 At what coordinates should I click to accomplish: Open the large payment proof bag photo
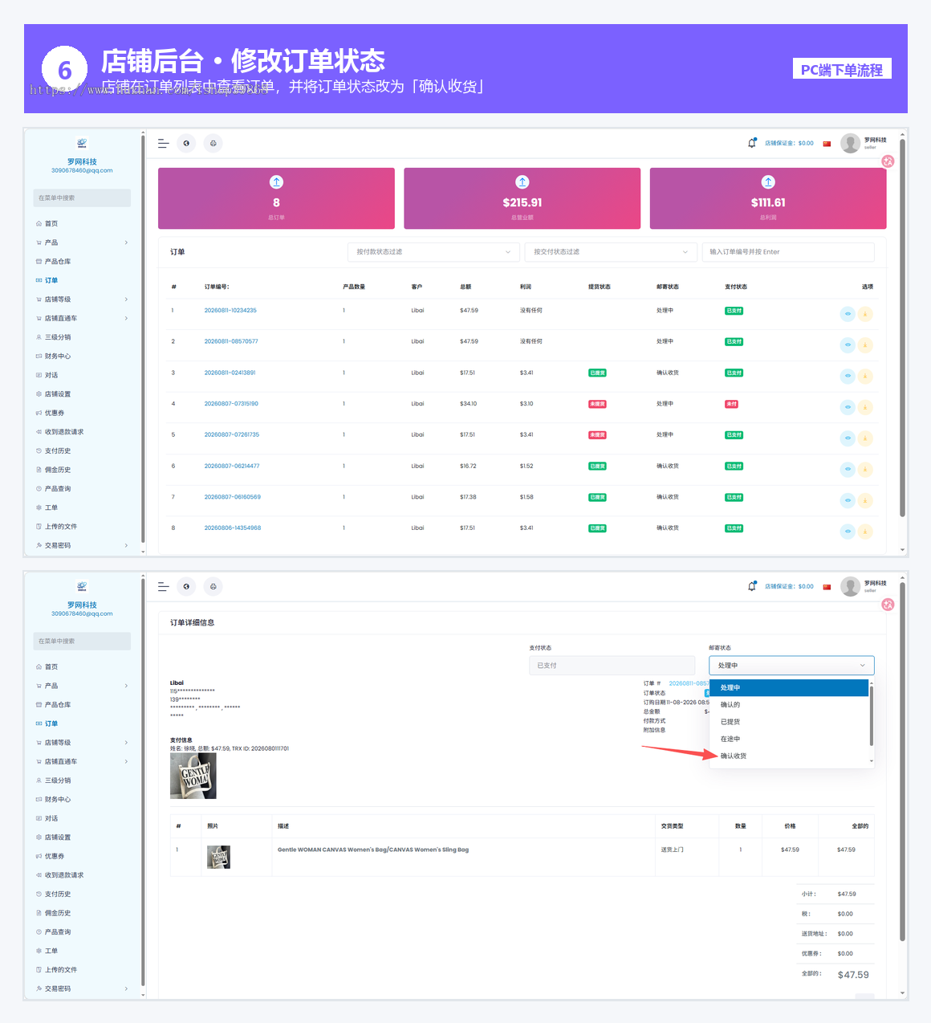coord(193,776)
